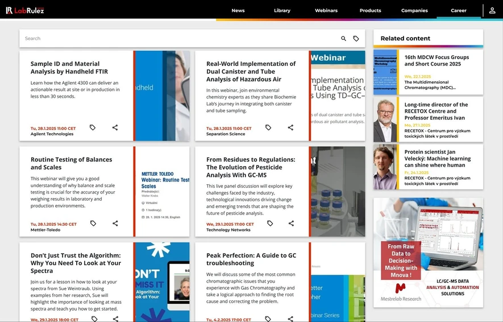Share the Dual Canister and Tube Analysis webinar
The height and width of the screenshot is (322, 503).
click(290, 127)
